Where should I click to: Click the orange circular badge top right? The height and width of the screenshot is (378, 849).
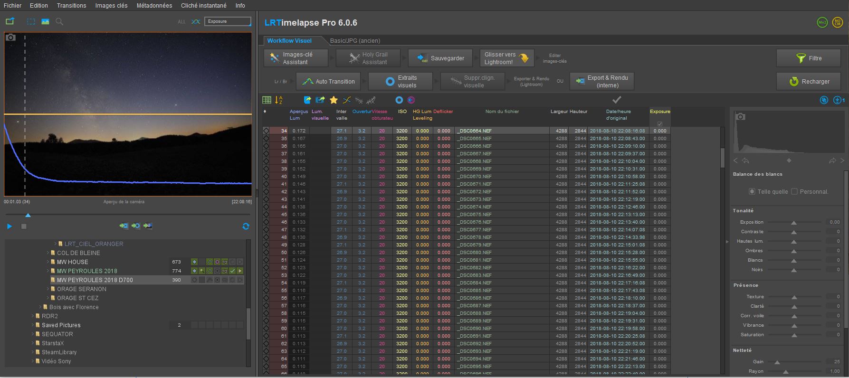(837, 22)
